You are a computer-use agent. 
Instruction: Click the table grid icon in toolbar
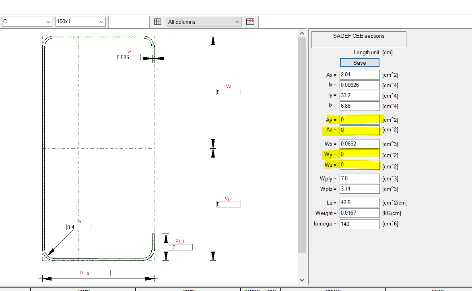[158, 22]
